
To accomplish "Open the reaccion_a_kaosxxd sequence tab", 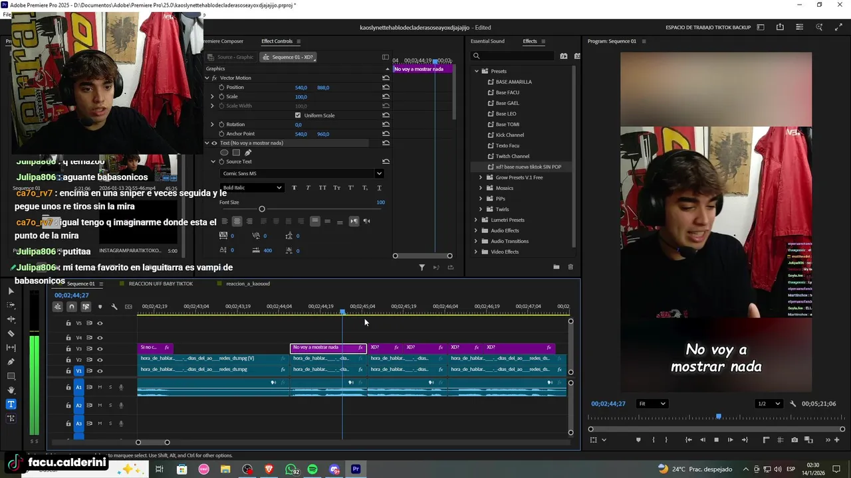I will pyautogui.click(x=248, y=284).
